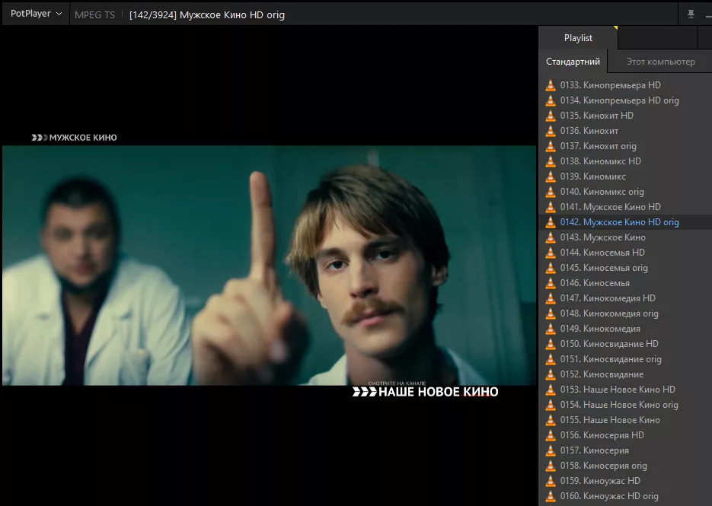
Task: Select playlist item 0152. Киносвидание
Action: [625, 374]
